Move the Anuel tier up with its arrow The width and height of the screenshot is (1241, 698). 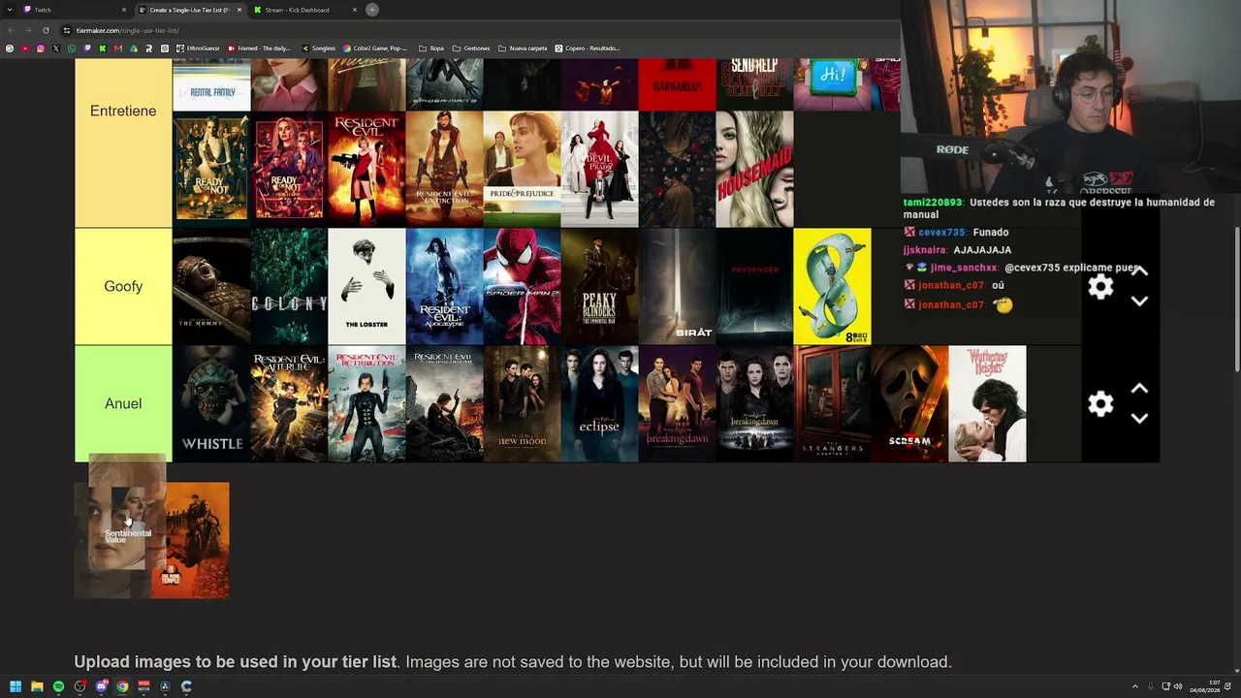click(x=1139, y=389)
